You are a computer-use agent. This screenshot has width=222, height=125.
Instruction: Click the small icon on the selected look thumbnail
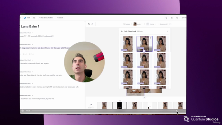coord(151,38)
